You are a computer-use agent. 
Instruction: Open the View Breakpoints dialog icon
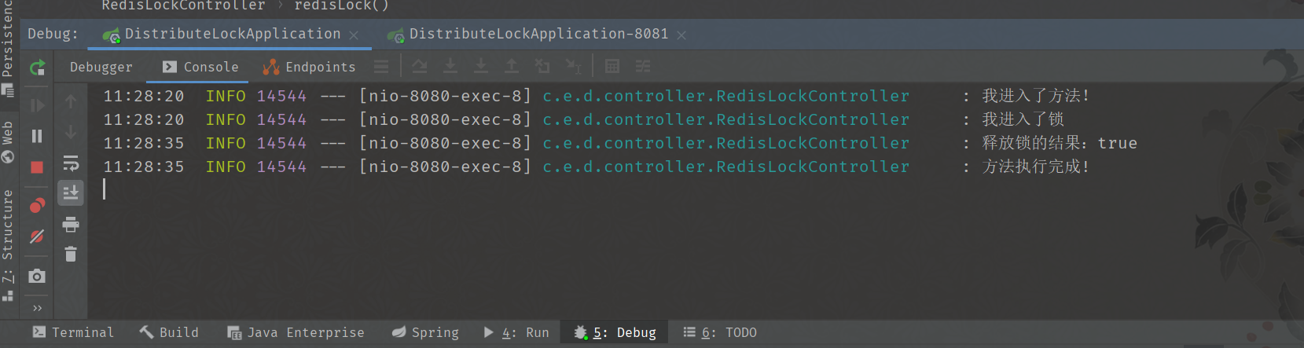click(x=37, y=206)
